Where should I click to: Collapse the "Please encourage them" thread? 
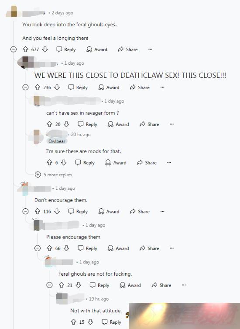coord(38,248)
